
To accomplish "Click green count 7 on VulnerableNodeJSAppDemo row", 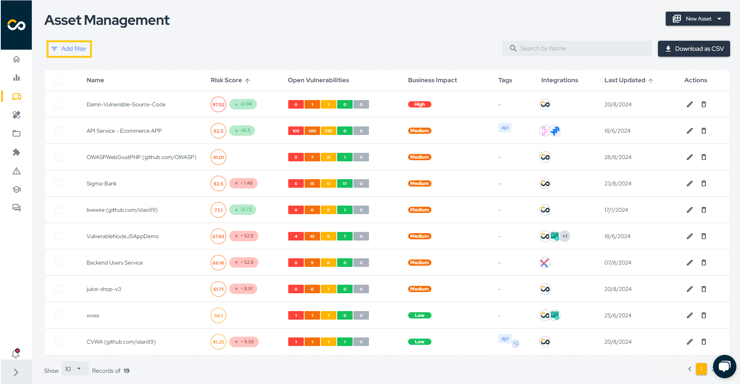I will 345,236.
